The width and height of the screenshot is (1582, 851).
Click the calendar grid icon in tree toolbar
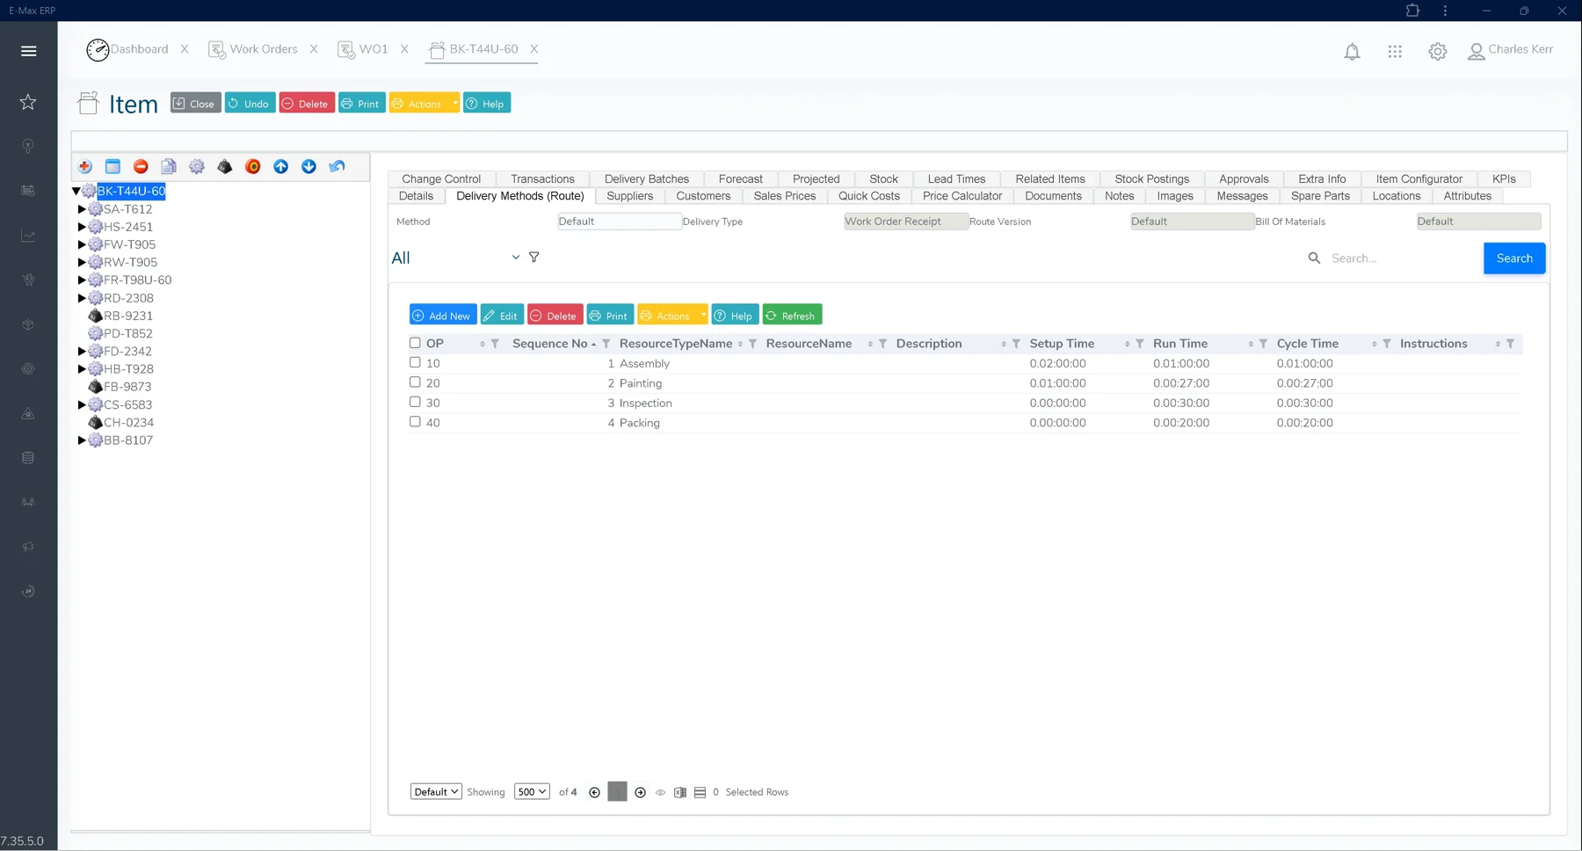[112, 166]
